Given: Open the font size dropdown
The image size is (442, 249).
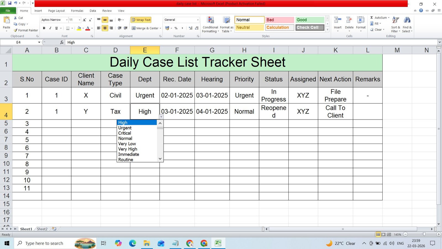Looking at the screenshot, I should 80,20.
